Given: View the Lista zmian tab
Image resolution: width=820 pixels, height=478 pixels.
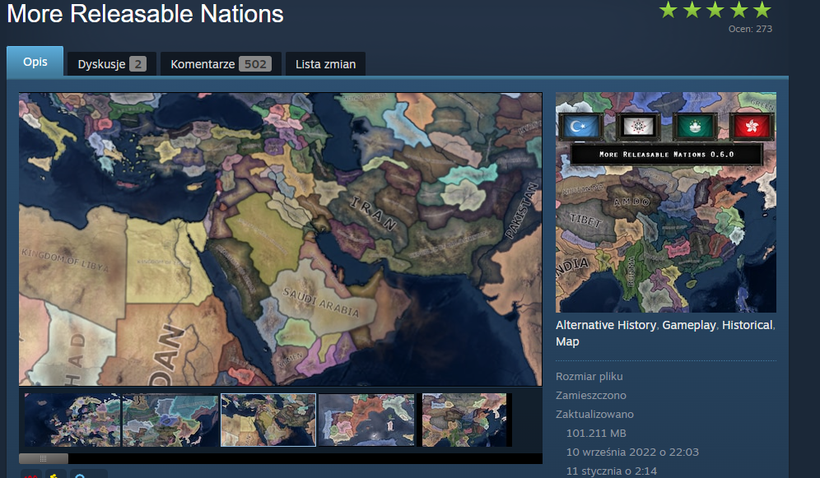Looking at the screenshot, I should point(325,64).
